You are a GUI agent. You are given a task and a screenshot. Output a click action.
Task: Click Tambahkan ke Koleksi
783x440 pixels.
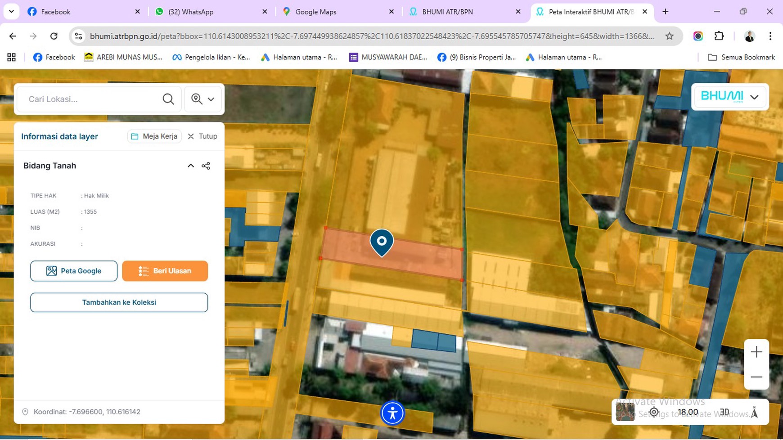coord(119,302)
